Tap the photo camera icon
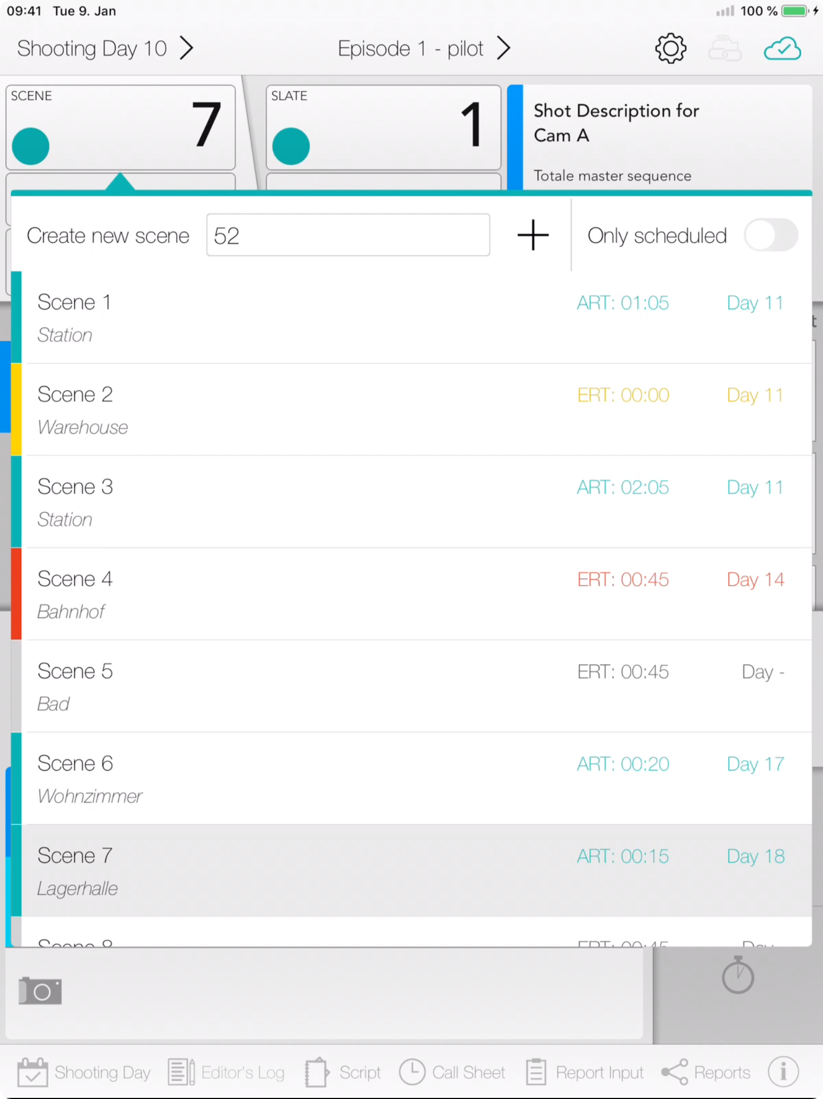 [x=40, y=991]
